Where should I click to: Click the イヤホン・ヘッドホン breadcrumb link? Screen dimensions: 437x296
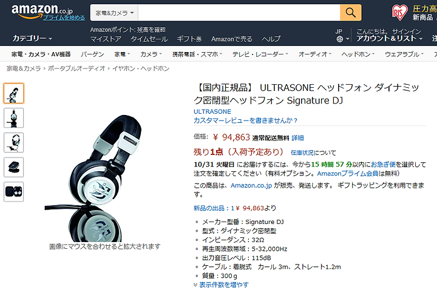[141, 68]
